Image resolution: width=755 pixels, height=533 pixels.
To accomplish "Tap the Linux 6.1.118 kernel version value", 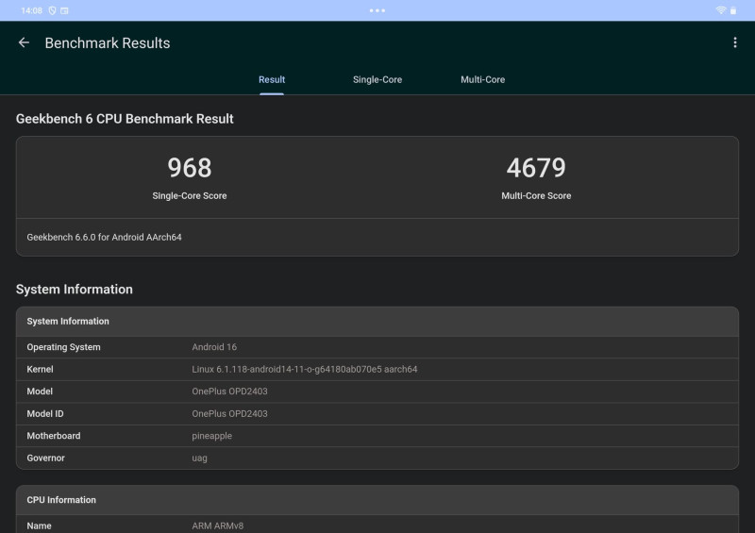I will tap(304, 369).
